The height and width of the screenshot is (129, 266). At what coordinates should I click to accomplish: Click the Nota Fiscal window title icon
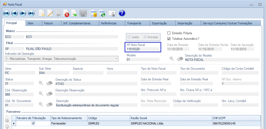click(5, 4)
